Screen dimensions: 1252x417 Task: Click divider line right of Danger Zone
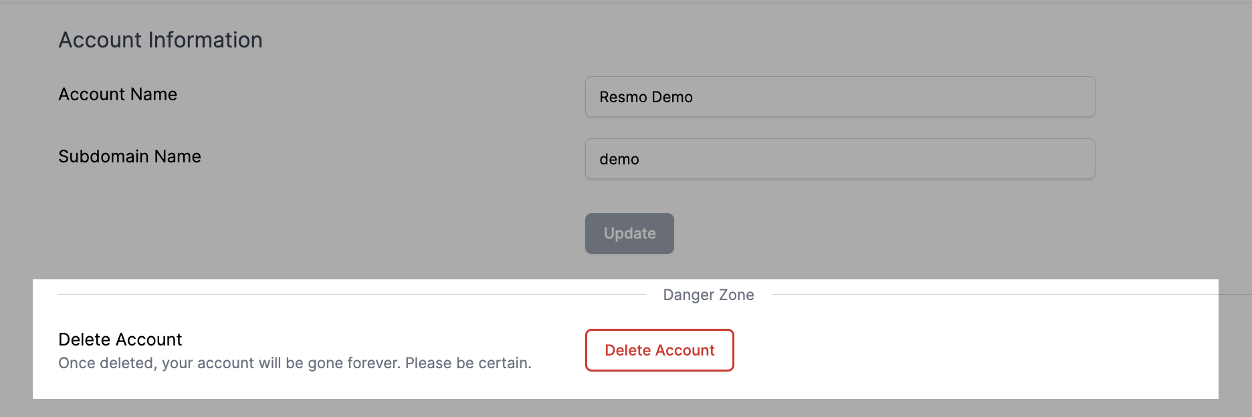pos(990,294)
